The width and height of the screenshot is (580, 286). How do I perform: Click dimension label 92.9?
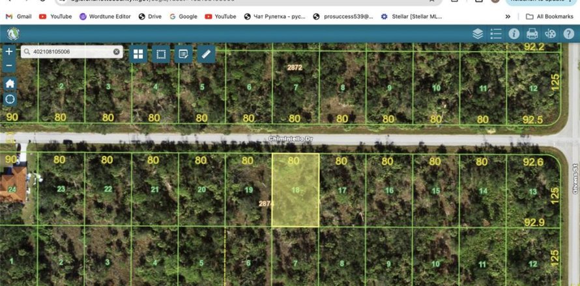click(x=535, y=222)
